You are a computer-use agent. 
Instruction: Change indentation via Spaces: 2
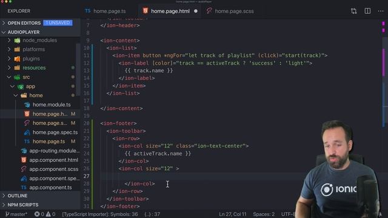coord(264,214)
